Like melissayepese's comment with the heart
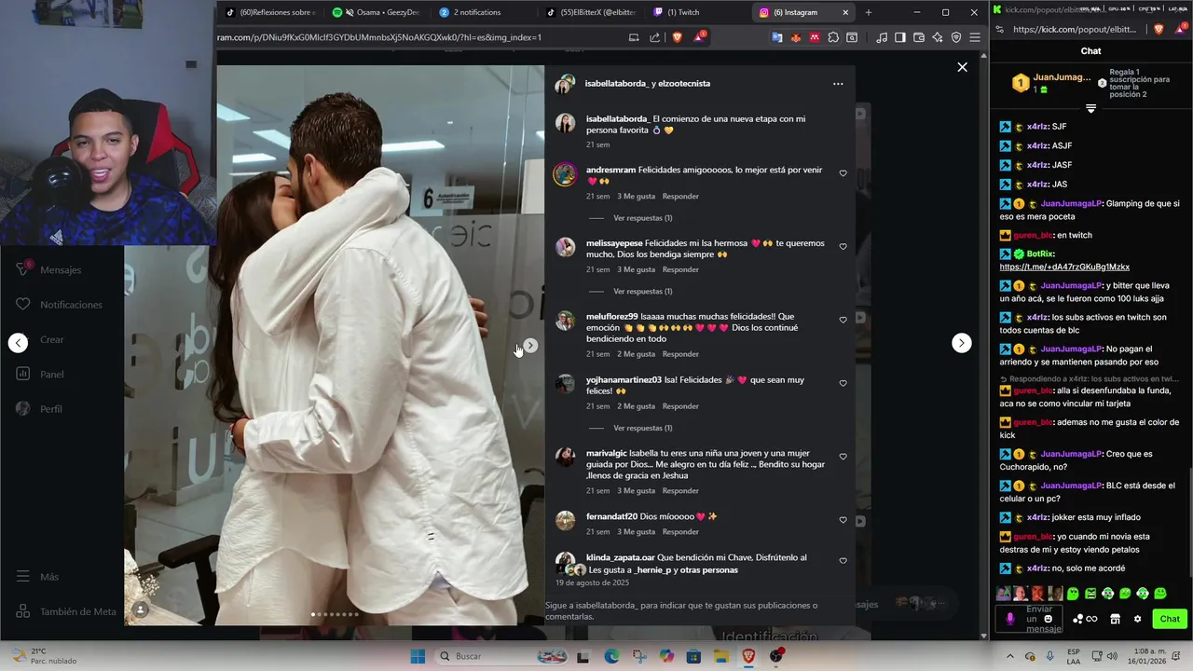1193x671 pixels. pos(843,247)
